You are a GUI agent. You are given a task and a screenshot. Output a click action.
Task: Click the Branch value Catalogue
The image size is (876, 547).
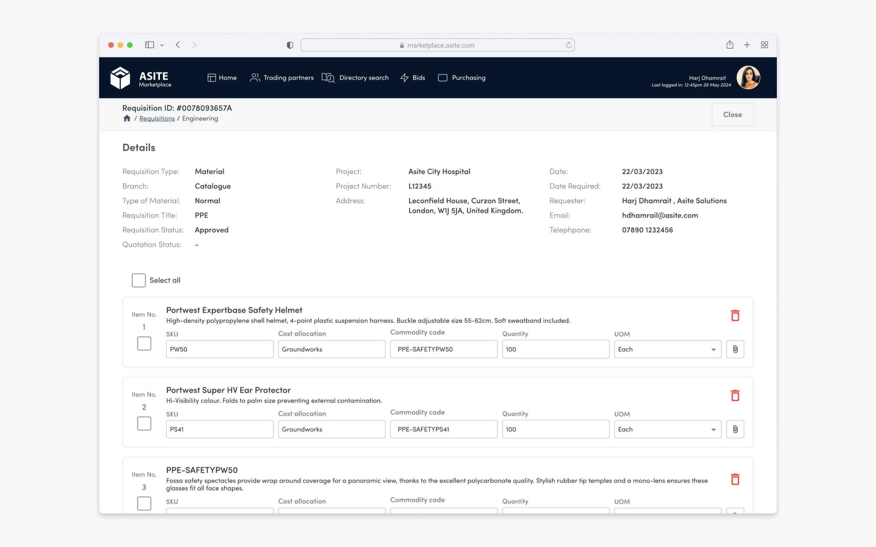pos(213,186)
